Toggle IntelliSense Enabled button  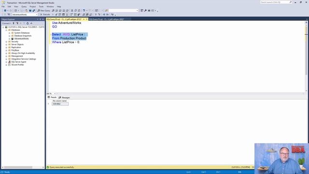coord(67,14)
